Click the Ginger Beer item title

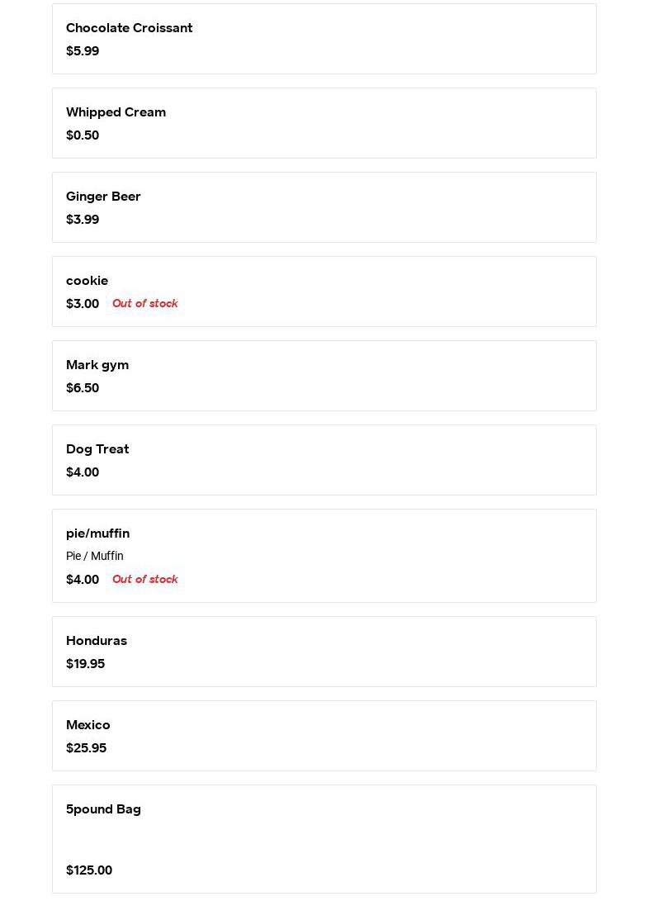click(103, 197)
